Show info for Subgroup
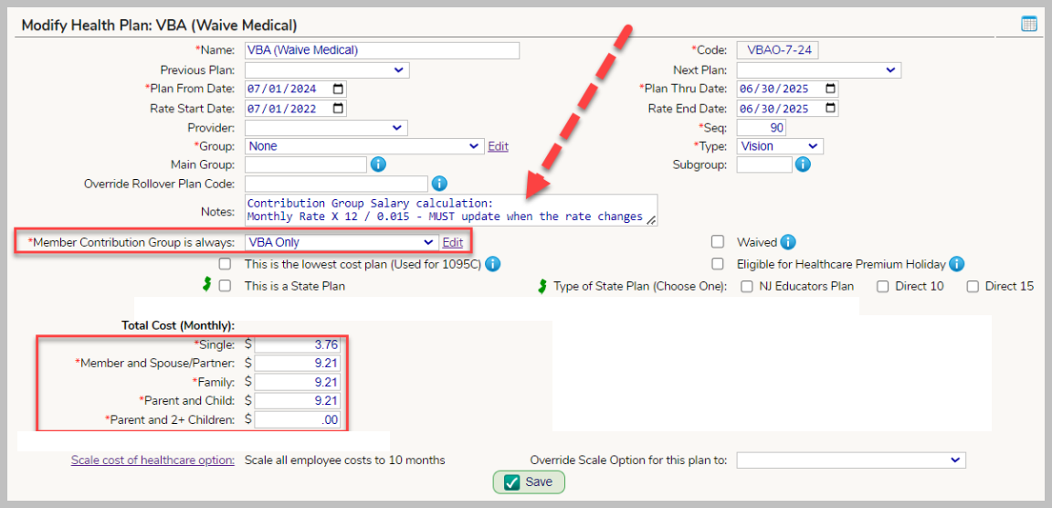Image resolution: width=1052 pixels, height=508 pixels. [x=803, y=164]
